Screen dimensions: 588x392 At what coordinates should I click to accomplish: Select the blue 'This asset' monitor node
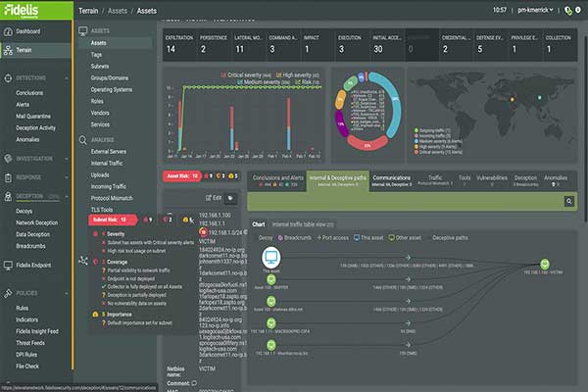(x=273, y=258)
